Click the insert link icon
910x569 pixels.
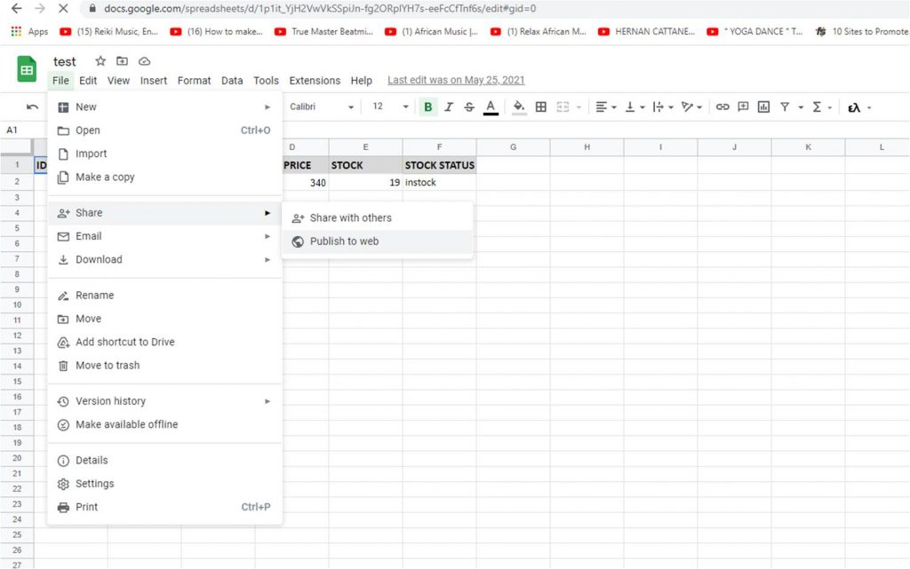[x=722, y=107]
